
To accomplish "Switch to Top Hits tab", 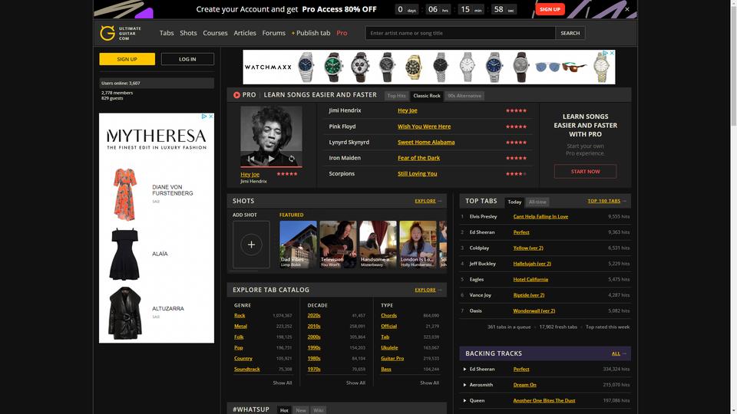I will pos(396,96).
